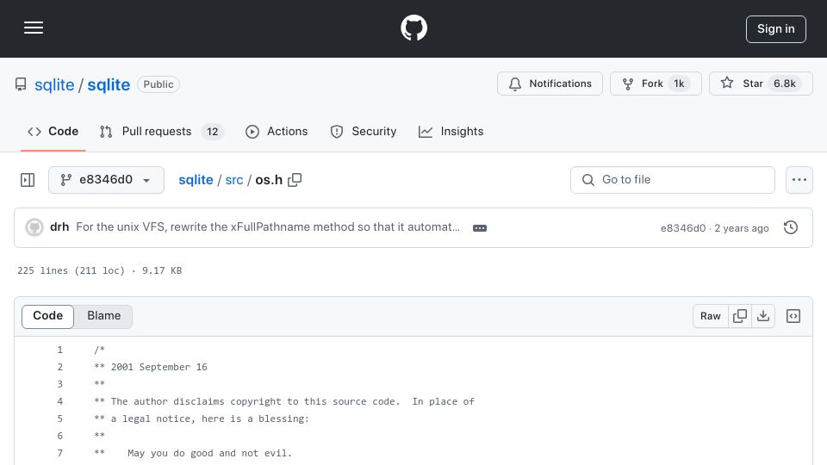
Task: Open the Insights tab
Action: click(451, 131)
